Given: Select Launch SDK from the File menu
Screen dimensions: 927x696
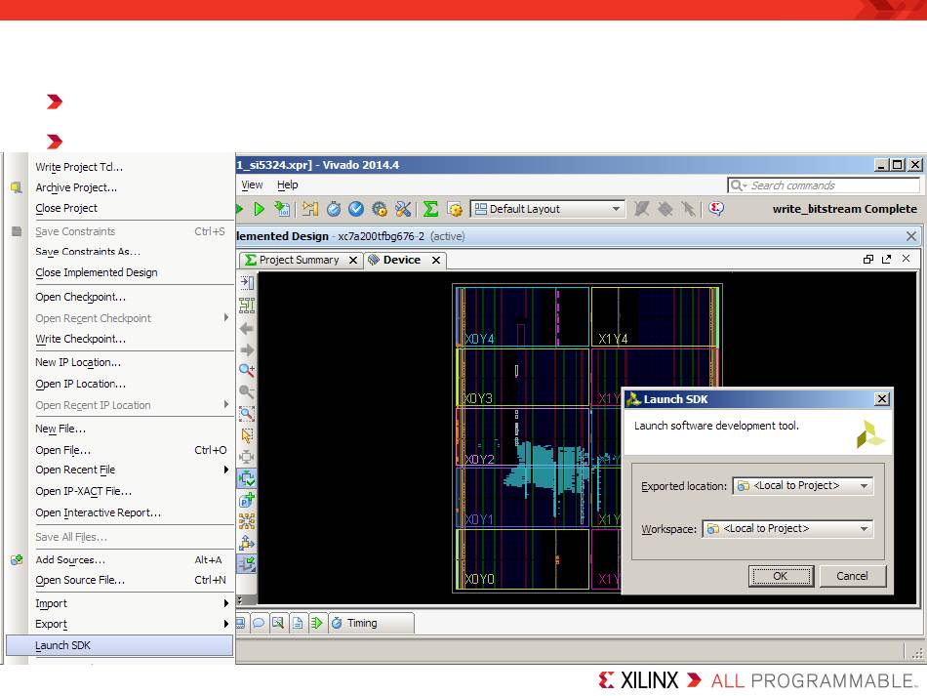Looking at the screenshot, I should 119,645.
